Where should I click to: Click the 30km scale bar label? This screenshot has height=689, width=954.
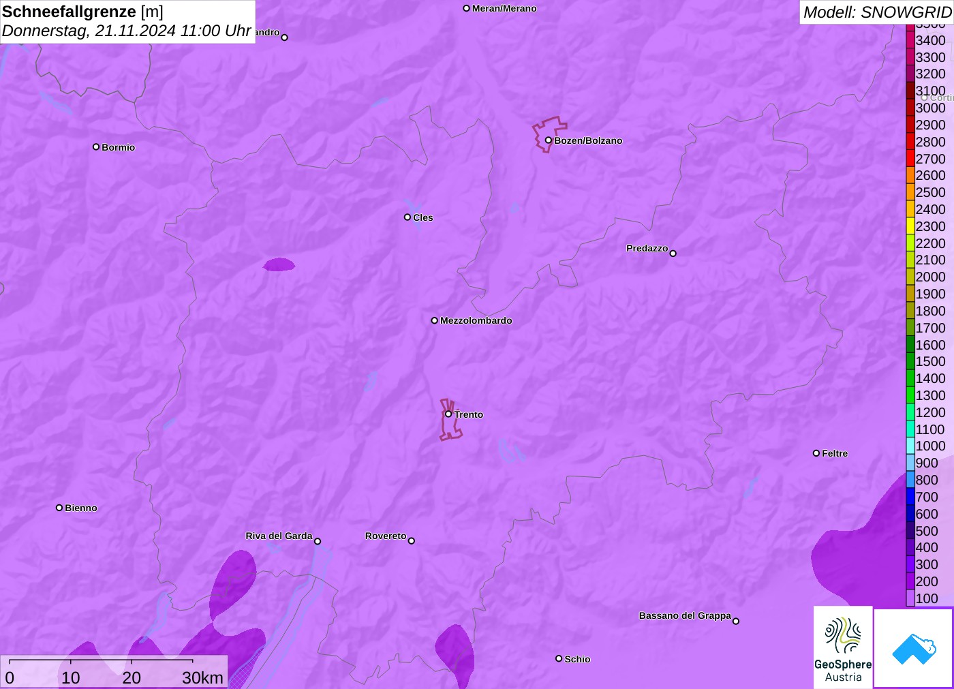pyautogui.click(x=202, y=677)
